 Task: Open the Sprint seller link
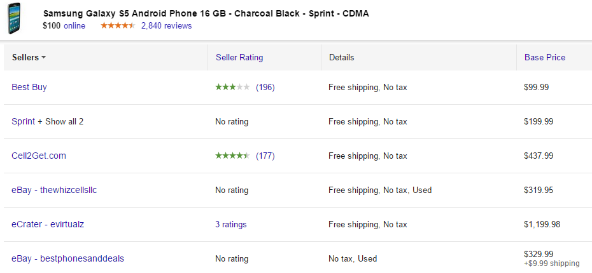pos(24,121)
